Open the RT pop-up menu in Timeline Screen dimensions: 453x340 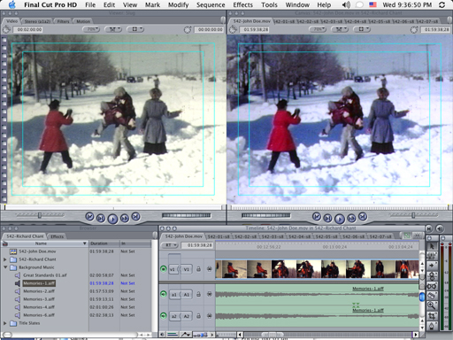point(170,245)
